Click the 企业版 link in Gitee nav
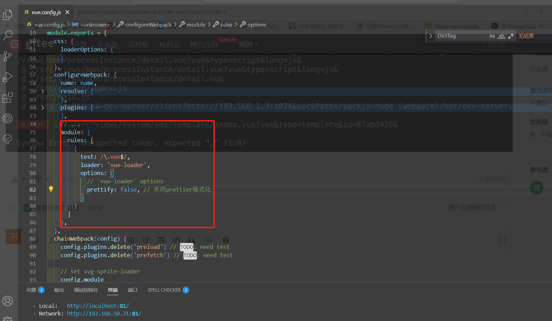The width and height of the screenshot is (552, 321). point(108,45)
